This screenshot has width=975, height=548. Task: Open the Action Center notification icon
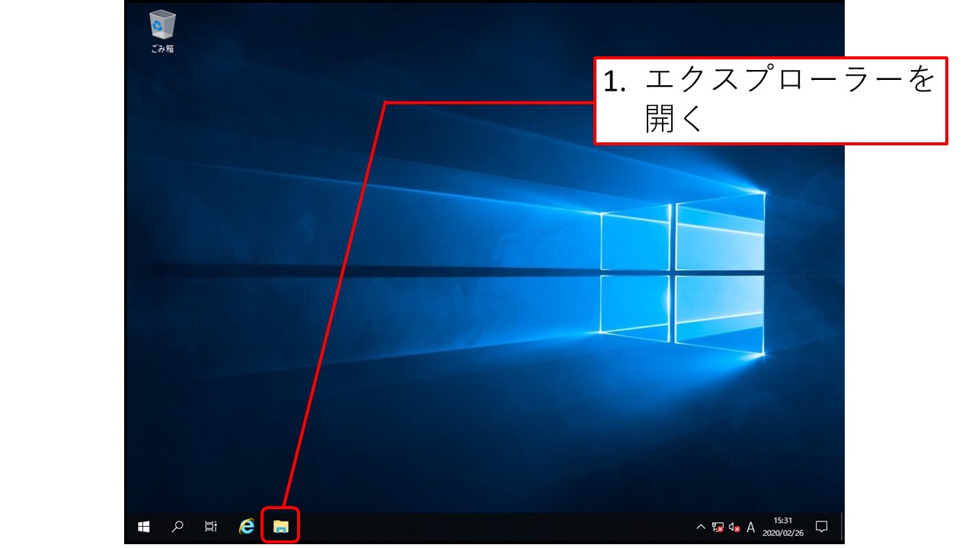click(821, 527)
